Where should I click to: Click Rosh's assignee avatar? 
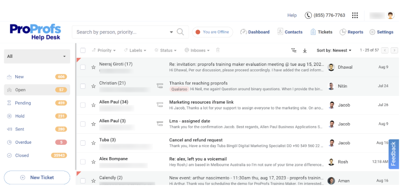click(332, 162)
